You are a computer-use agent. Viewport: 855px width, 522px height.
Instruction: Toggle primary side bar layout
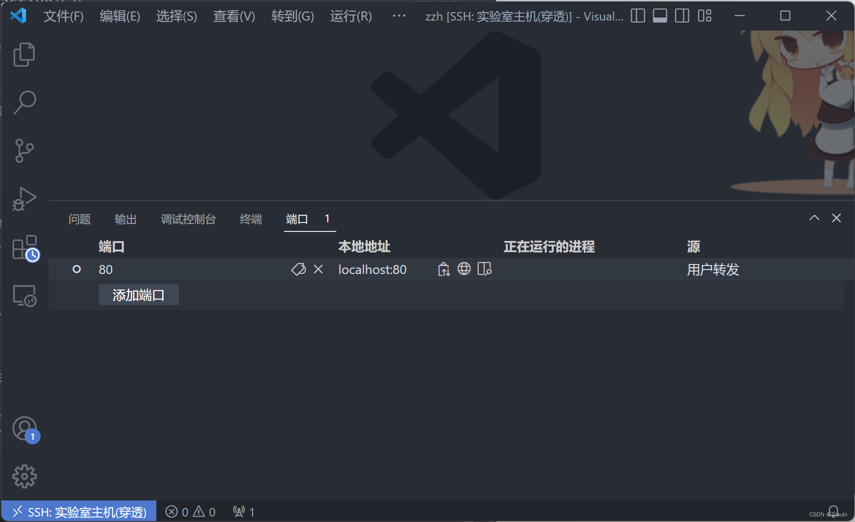coord(637,16)
